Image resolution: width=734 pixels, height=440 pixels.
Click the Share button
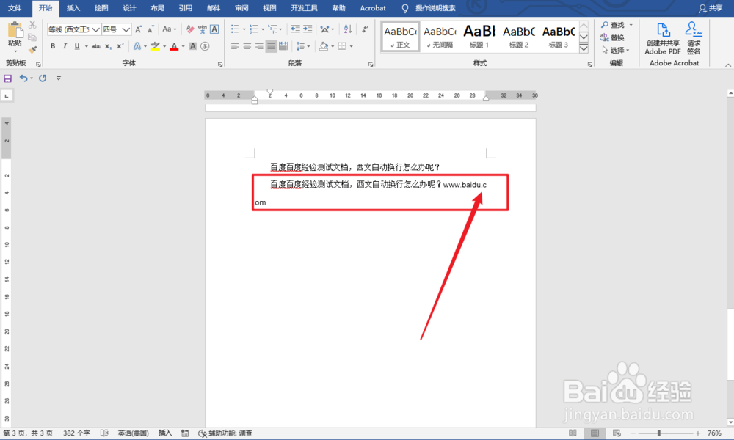(x=711, y=8)
